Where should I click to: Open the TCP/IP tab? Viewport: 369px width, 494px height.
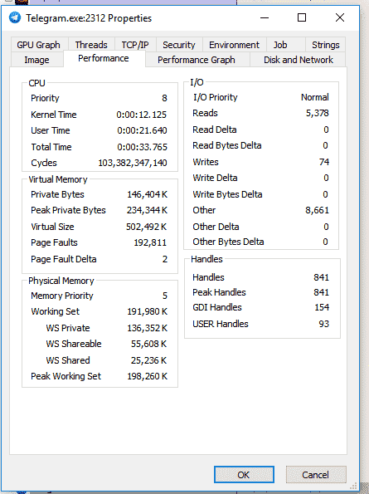click(135, 45)
